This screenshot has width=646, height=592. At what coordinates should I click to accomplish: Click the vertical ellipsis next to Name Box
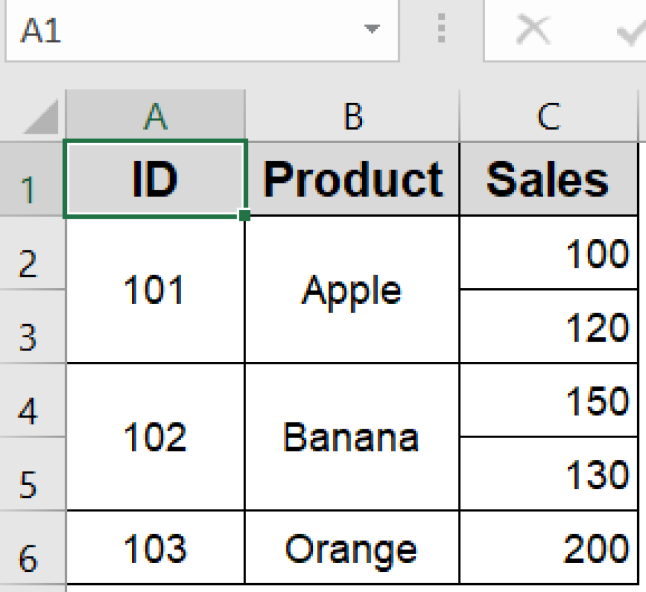(440, 28)
